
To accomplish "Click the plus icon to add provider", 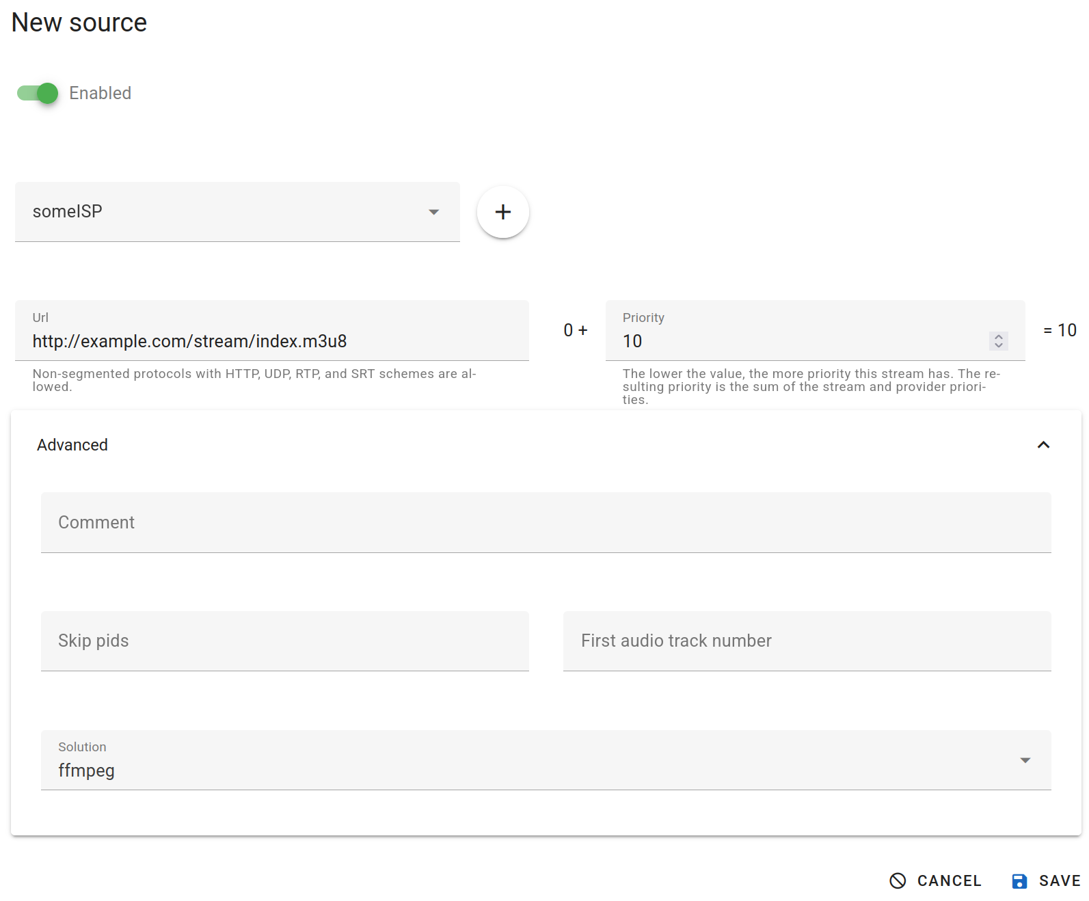I will [502, 212].
